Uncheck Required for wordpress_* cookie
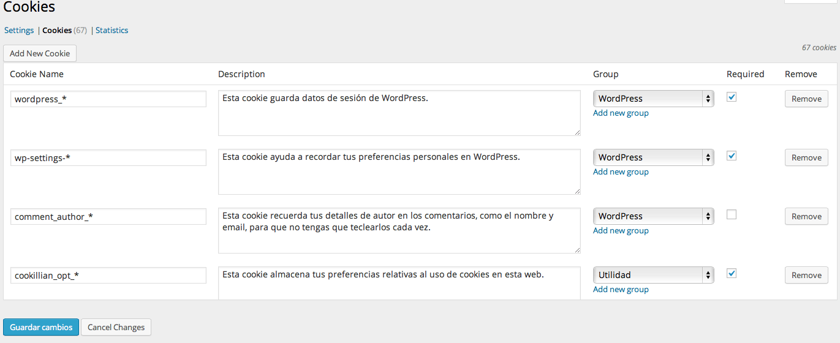 pyautogui.click(x=732, y=97)
